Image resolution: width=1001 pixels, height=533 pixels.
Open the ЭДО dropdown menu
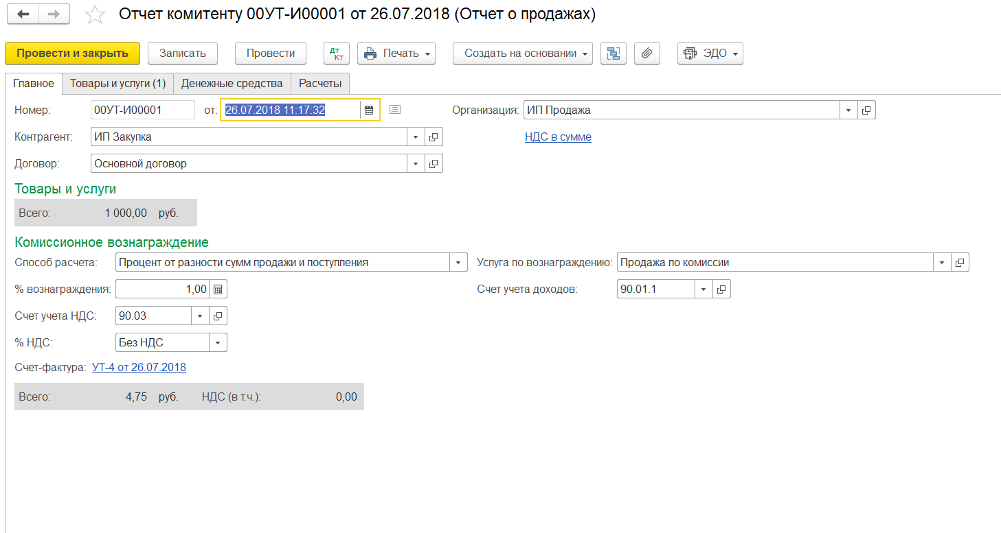710,54
